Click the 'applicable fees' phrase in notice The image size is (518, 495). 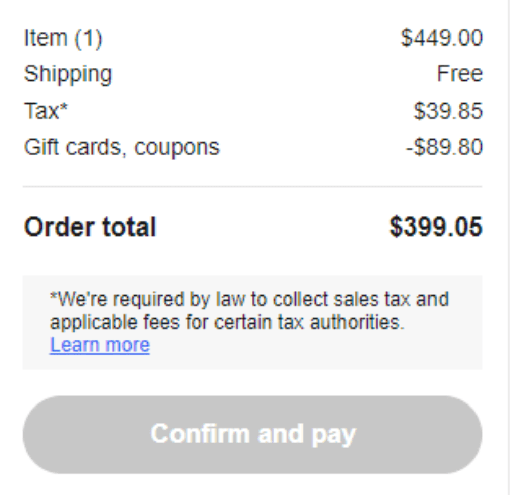pyautogui.click(x=115, y=323)
